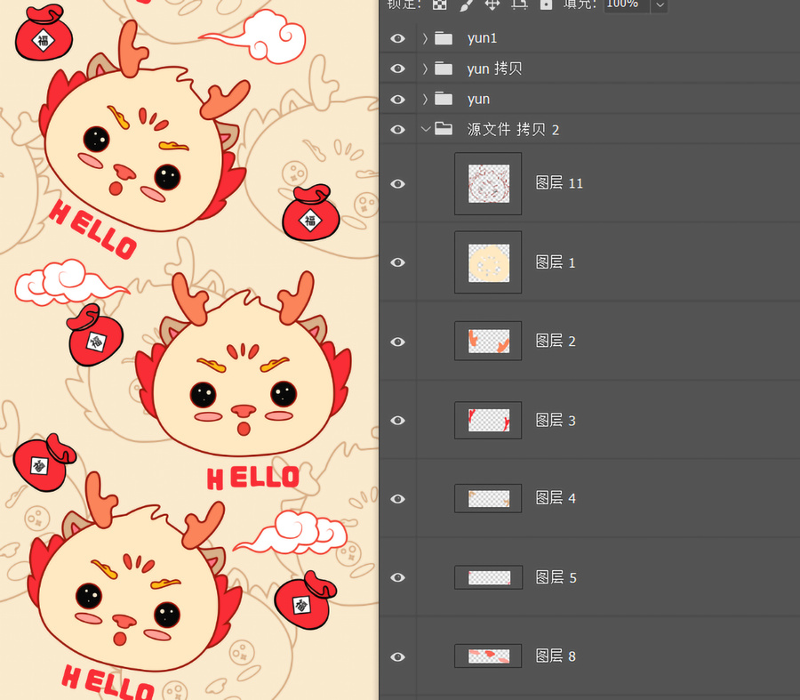Collapse the 源文件 拷贝 2 group
800x700 pixels.
coord(426,129)
